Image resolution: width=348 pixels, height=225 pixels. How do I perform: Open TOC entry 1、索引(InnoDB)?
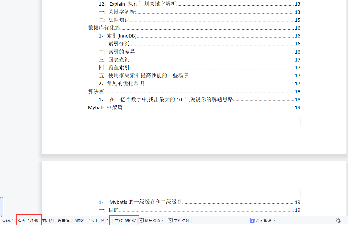click(199, 36)
